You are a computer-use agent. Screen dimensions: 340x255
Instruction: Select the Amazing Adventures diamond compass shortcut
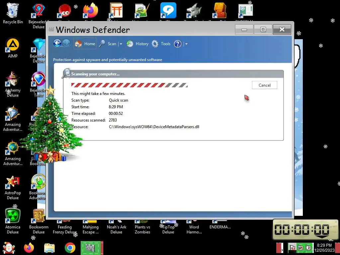13,119
